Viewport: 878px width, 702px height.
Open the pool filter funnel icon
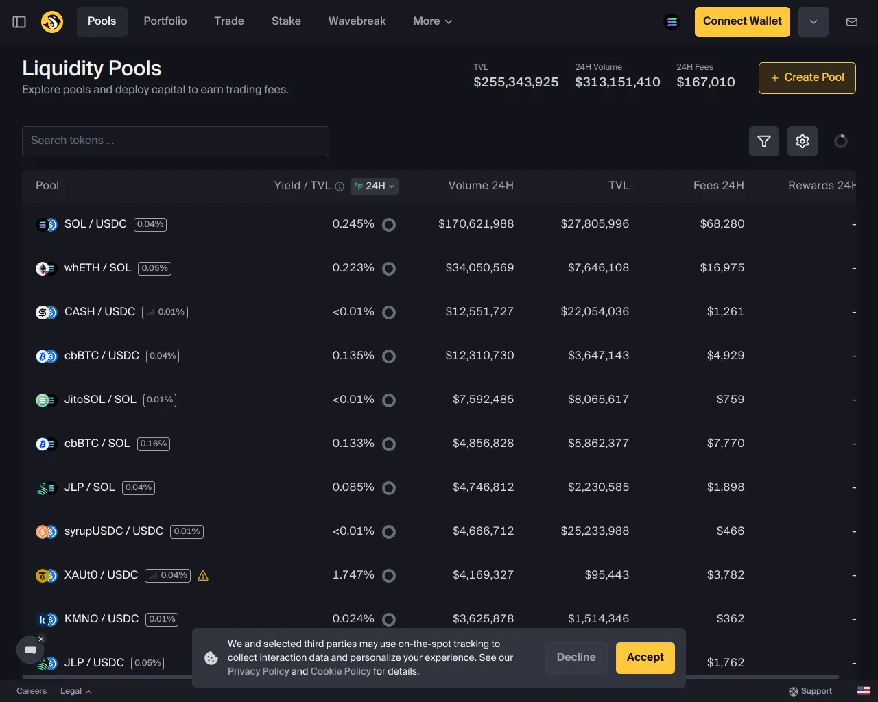tap(764, 141)
